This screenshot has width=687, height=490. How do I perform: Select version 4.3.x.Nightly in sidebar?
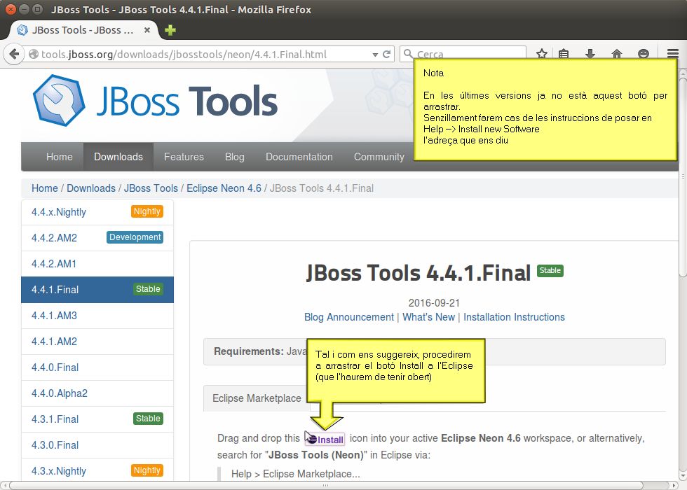97,470
